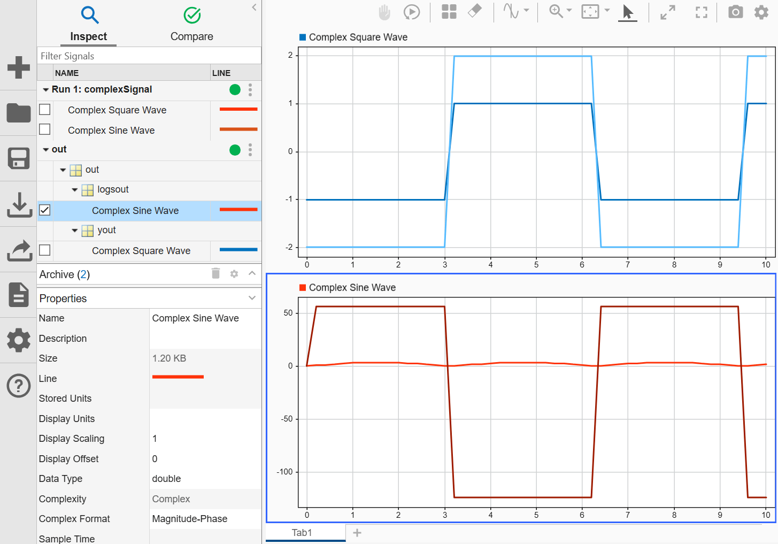Click the NAME column header

67,73
